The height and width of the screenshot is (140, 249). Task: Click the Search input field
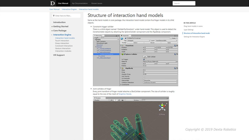(x=184, y=3)
